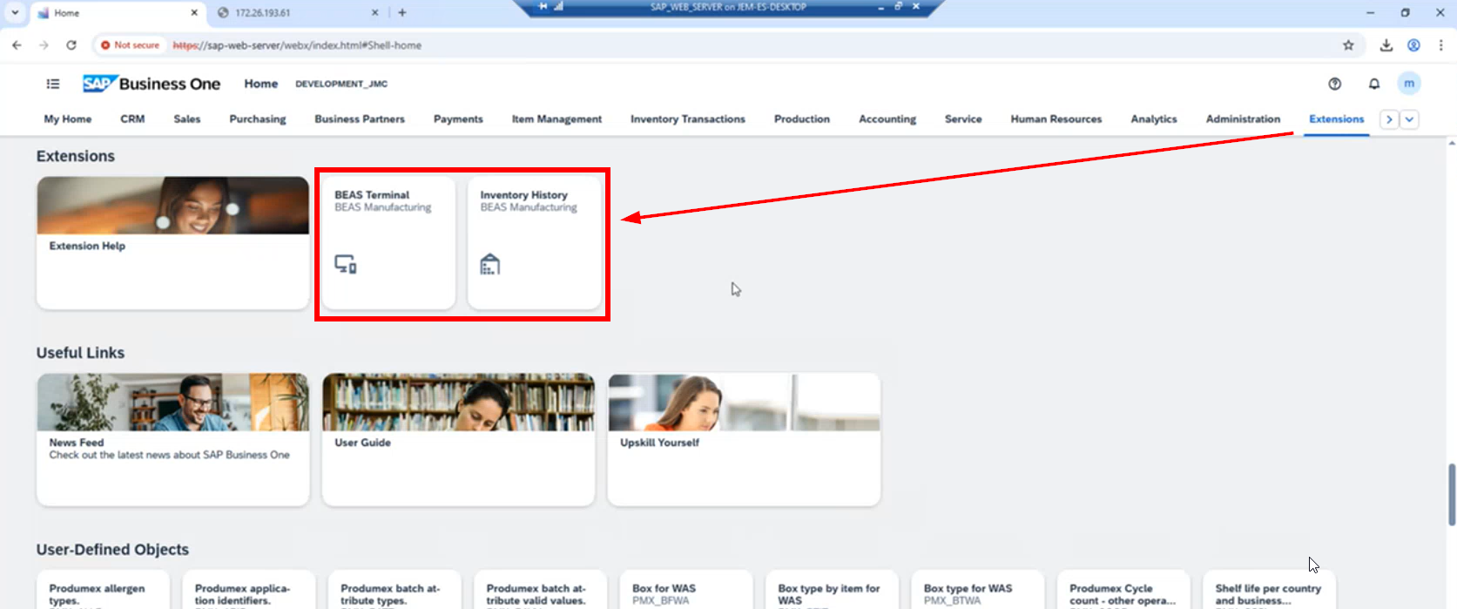Close the 172.26.193.61 browser tab
The height and width of the screenshot is (609, 1457).
(375, 13)
